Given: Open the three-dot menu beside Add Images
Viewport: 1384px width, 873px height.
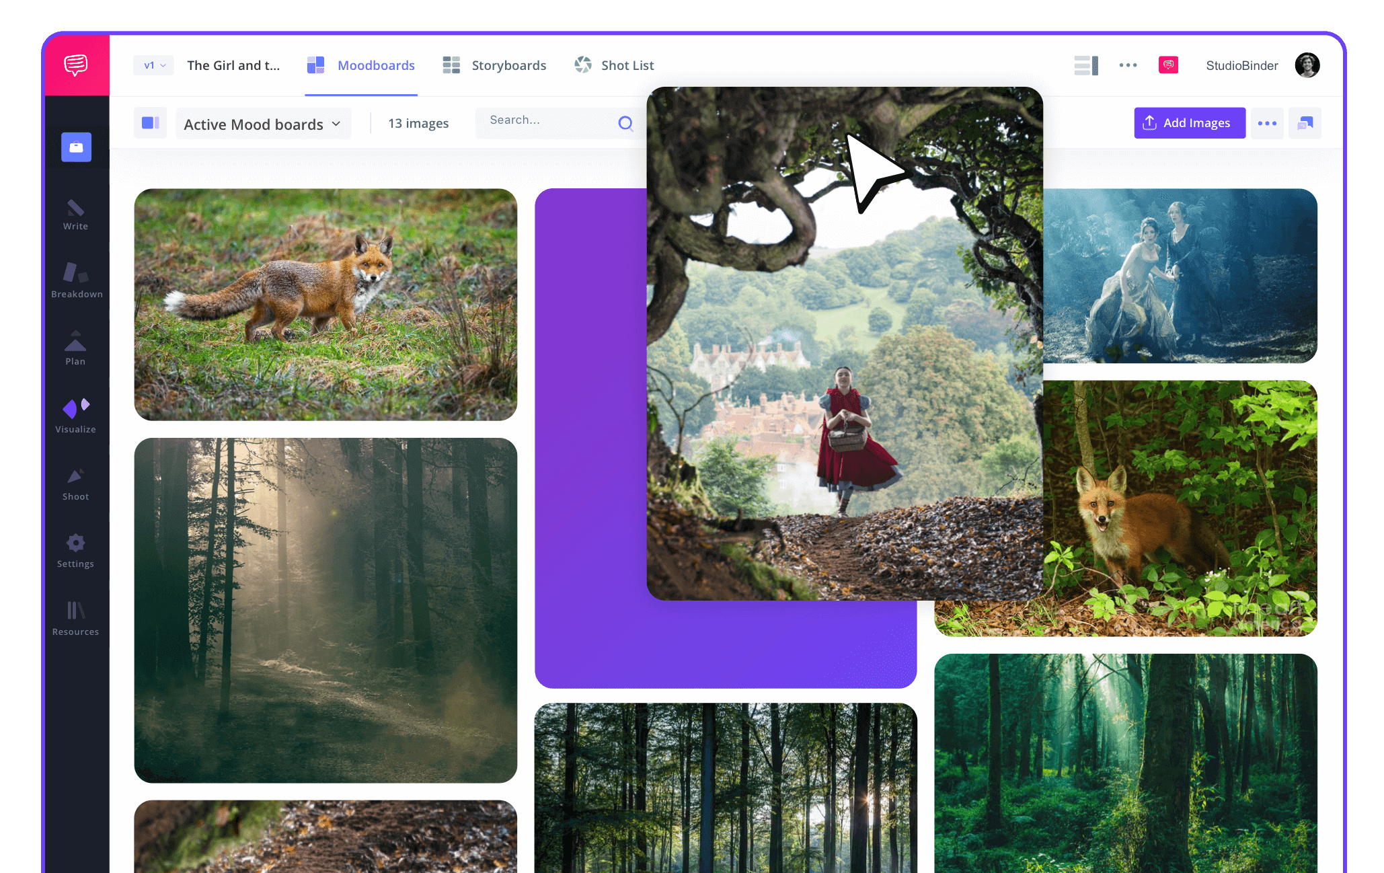Looking at the screenshot, I should pyautogui.click(x=1267, y=123).
